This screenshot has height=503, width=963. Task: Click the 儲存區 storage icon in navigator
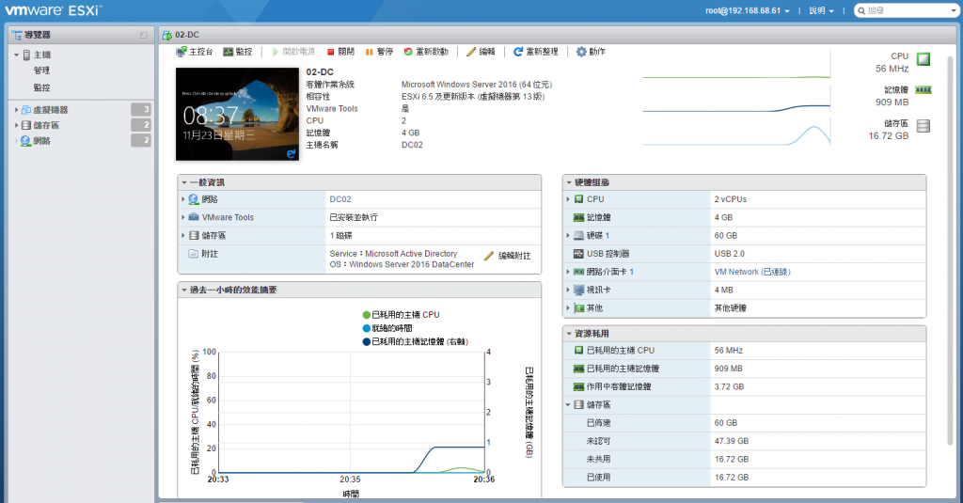tap(25, 125)
